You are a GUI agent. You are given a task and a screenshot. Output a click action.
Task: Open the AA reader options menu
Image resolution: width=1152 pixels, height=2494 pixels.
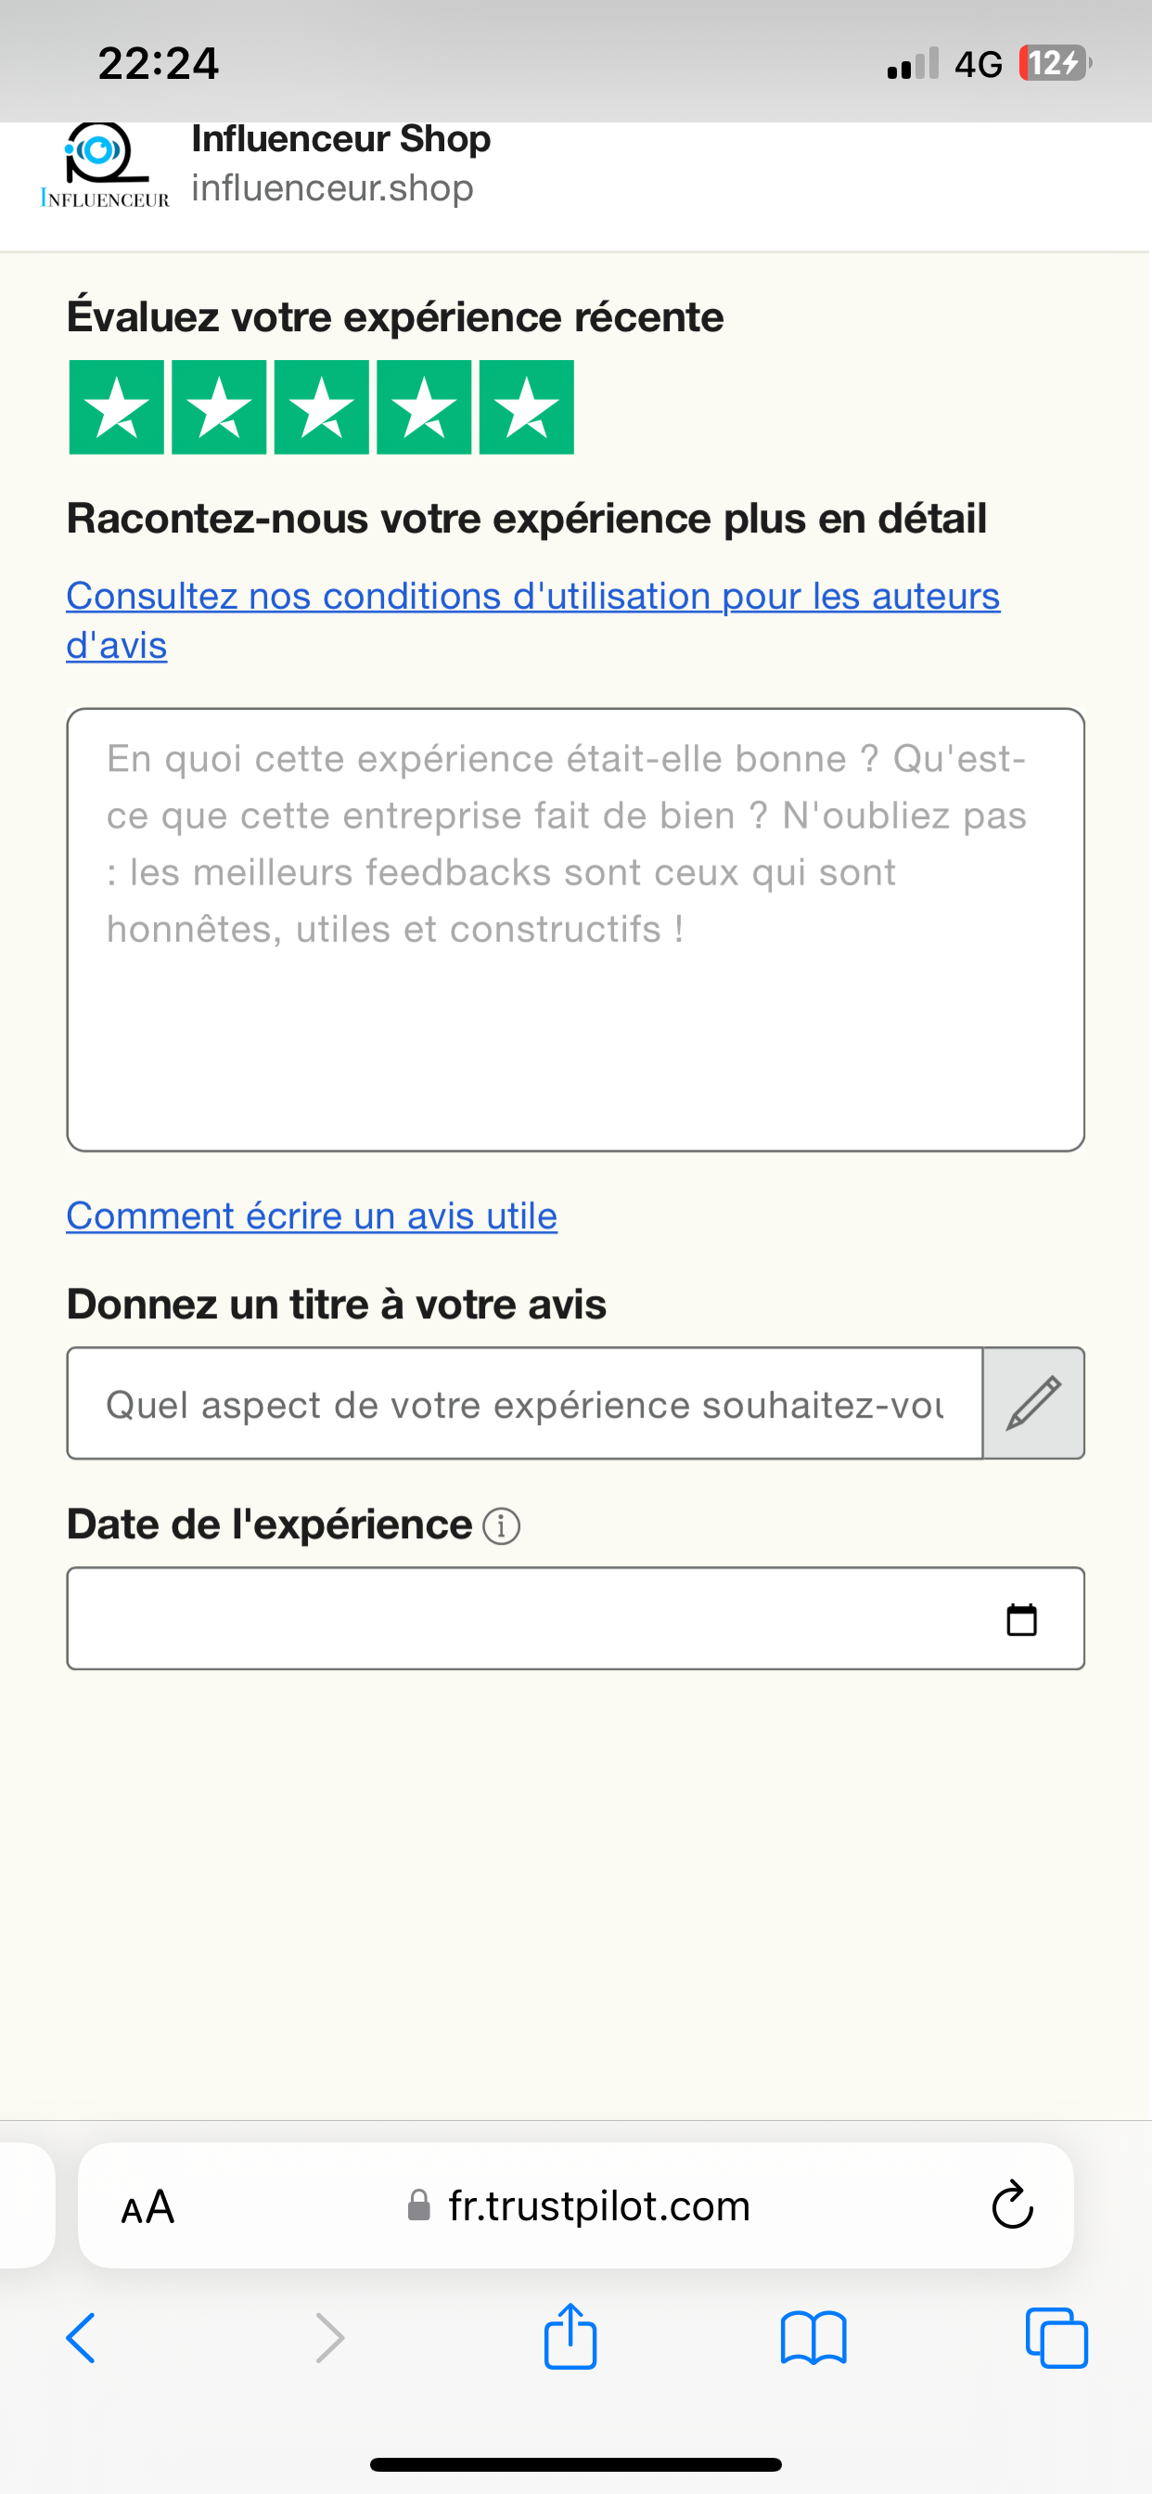pyautogui.click(x=148, y=2206)
